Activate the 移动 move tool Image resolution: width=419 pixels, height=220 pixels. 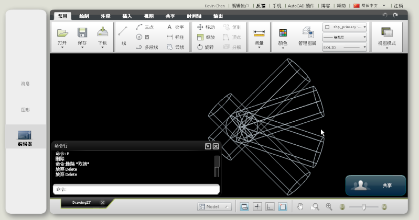coord(206,27)
